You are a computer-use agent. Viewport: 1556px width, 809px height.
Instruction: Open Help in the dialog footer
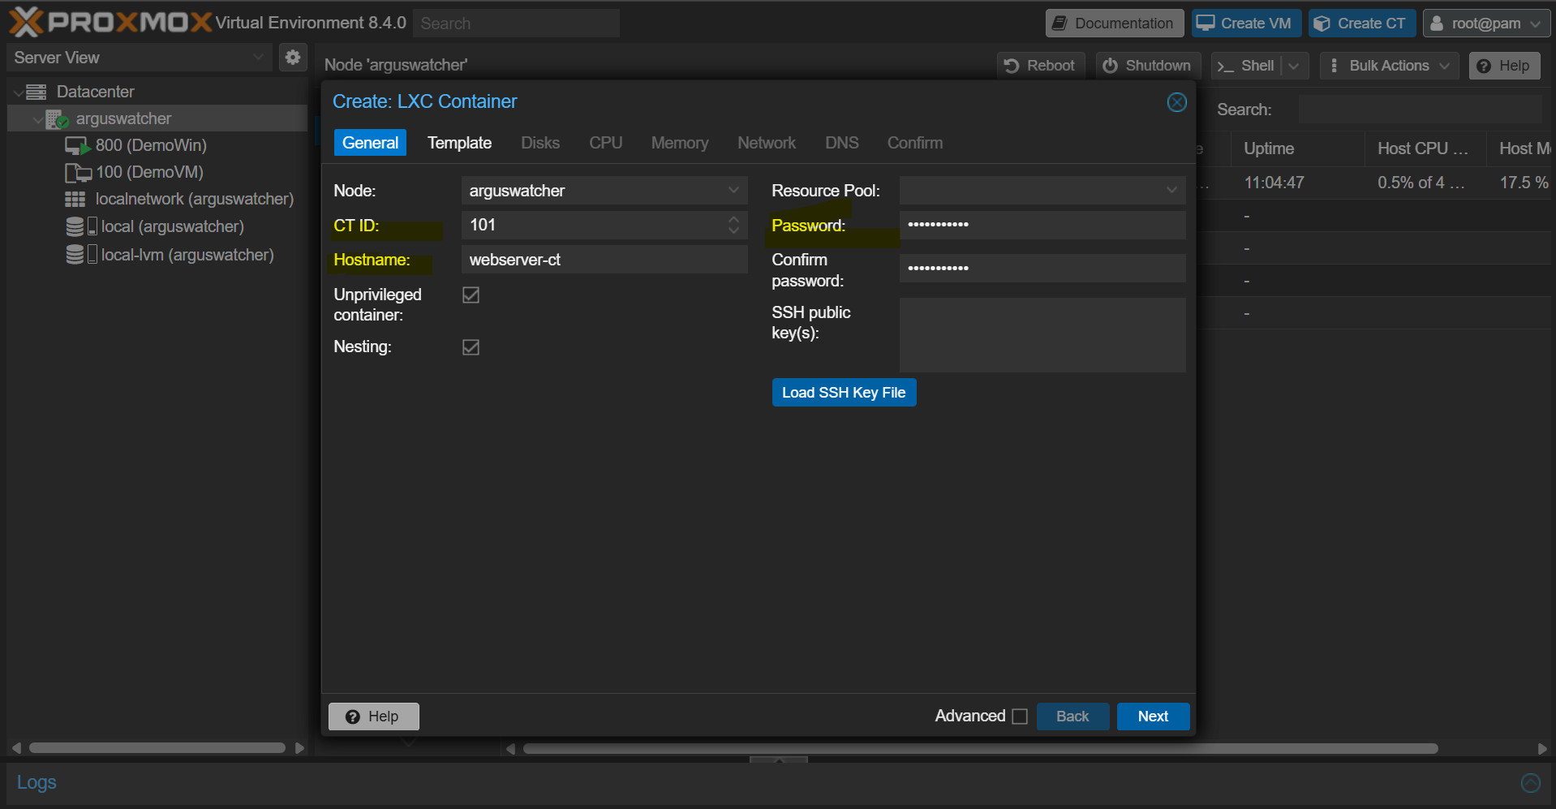tap(373, 716)
